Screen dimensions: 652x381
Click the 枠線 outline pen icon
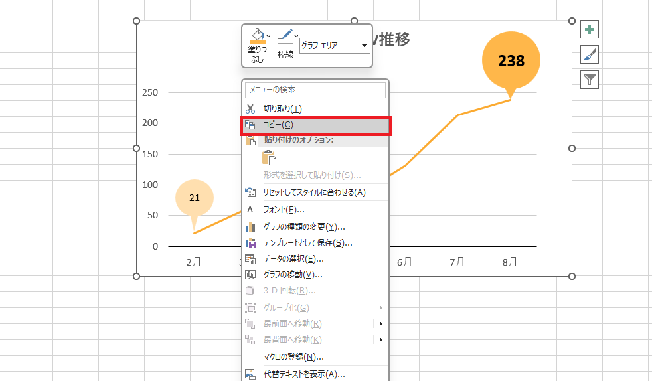point(285,37)
